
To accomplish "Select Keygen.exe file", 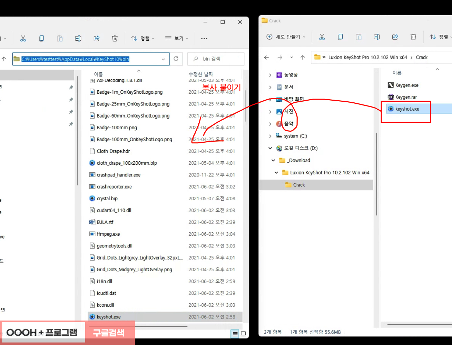I will [x=403, y=85].
